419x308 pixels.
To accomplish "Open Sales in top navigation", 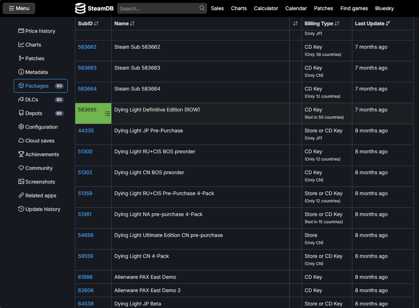I will click(x=217, y=8).
